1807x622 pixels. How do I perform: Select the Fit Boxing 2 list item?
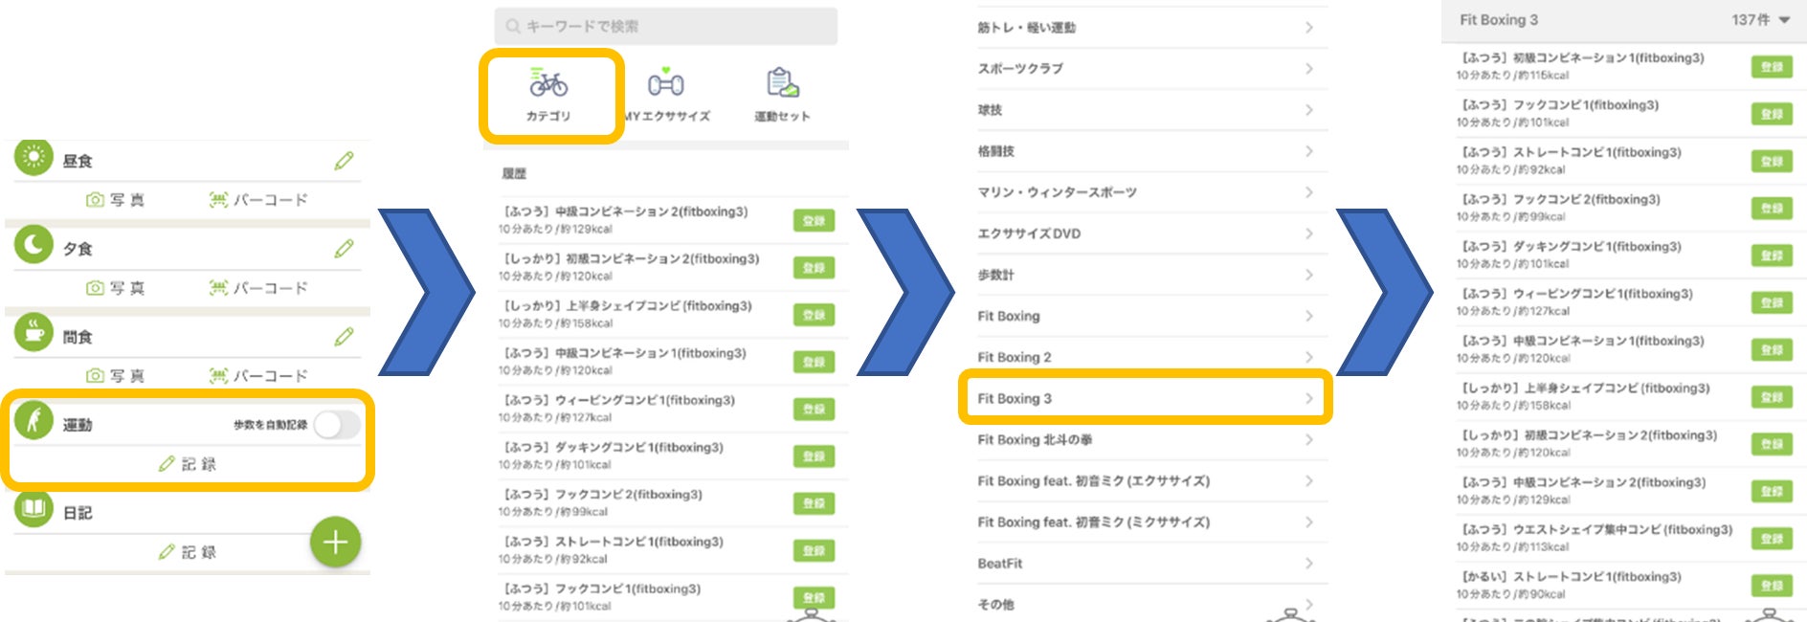click(1144, 357)
